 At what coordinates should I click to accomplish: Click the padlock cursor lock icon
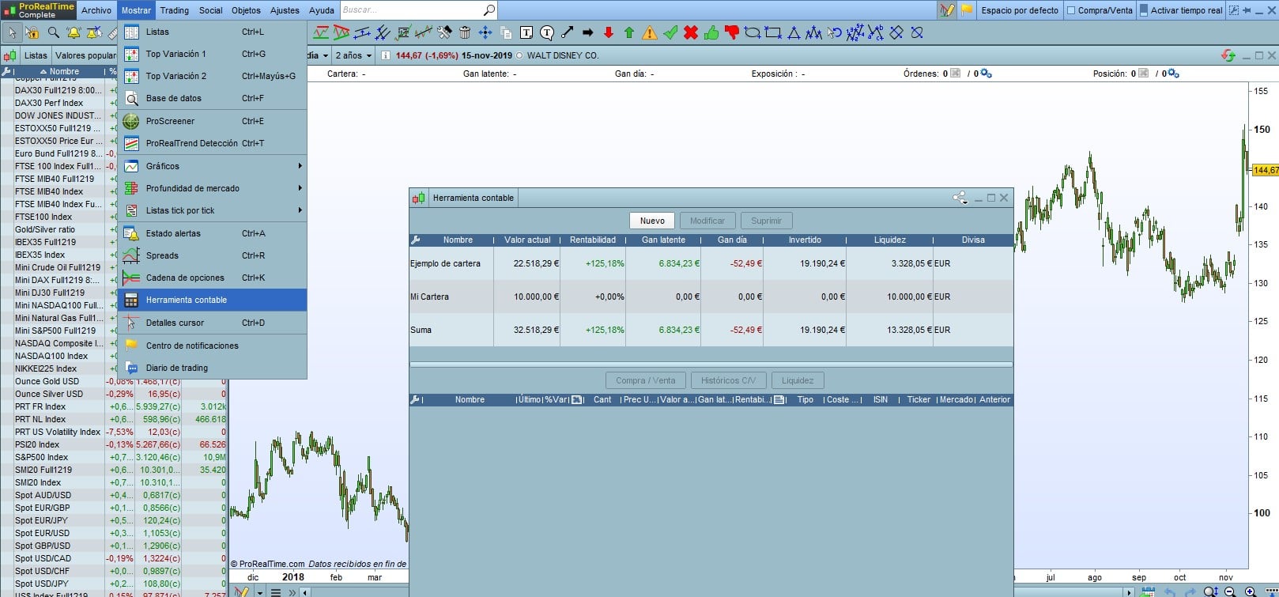[32, 32]
